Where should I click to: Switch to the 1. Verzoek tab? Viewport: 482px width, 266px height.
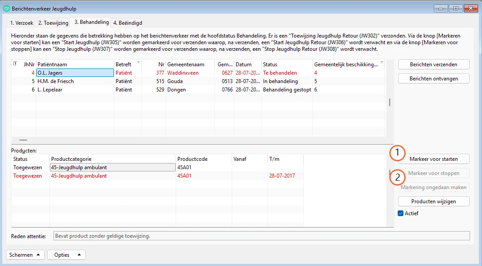22,23
